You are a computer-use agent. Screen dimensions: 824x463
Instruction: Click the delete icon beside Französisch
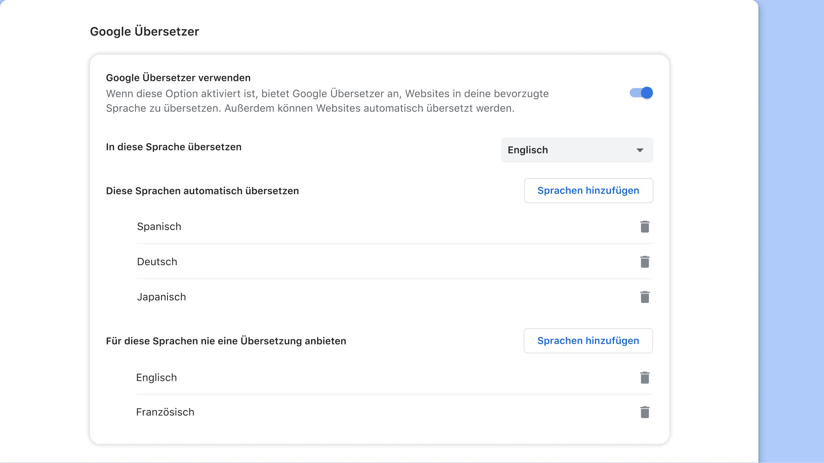[645, 412]
